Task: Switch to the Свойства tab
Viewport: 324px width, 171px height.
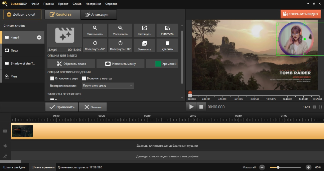Action: click(62, 14)
